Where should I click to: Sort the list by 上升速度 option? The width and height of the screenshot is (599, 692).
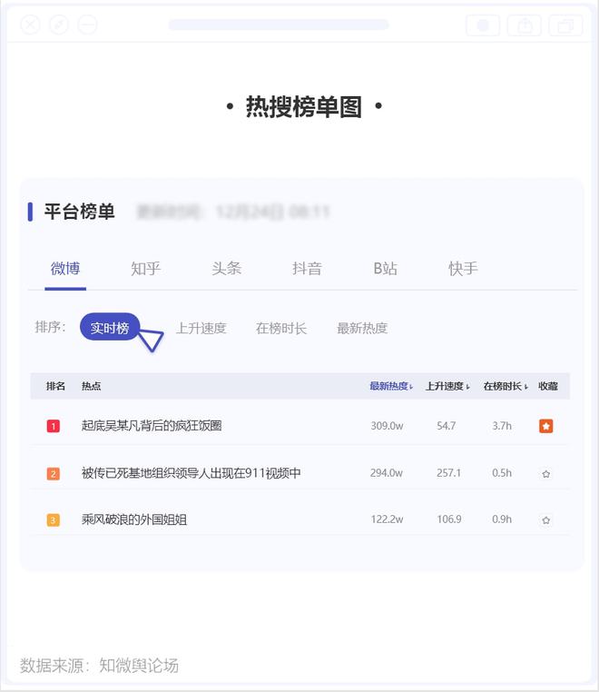point(201,329)
